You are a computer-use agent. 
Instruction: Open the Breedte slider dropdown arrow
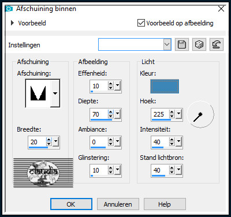point(56,141)
